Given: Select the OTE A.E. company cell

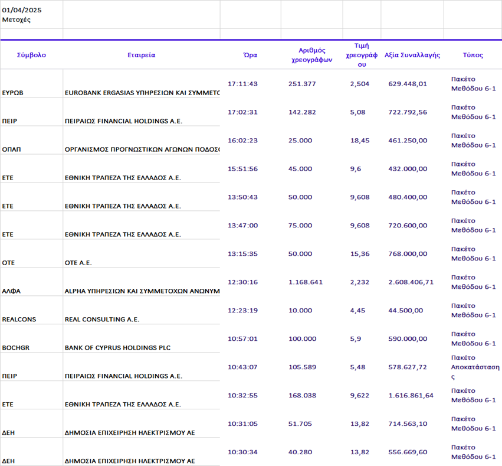Looking at the screenshot, I should coord(78,263).
